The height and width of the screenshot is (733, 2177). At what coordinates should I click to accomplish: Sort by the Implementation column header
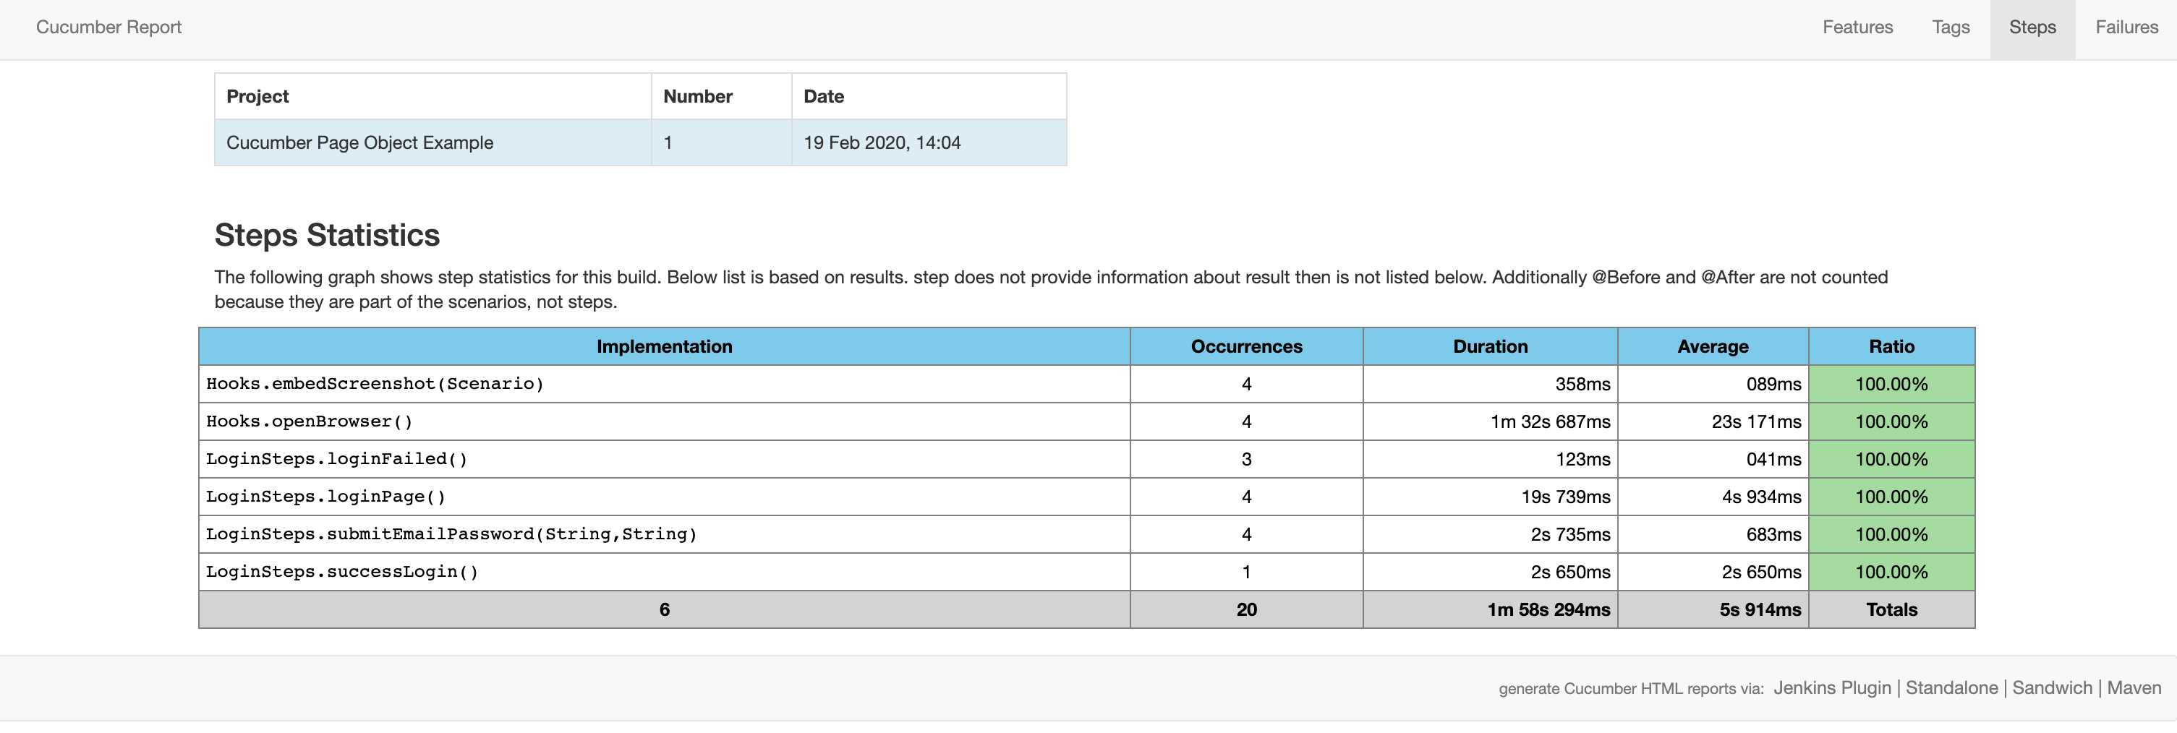[x=664, y=346]
